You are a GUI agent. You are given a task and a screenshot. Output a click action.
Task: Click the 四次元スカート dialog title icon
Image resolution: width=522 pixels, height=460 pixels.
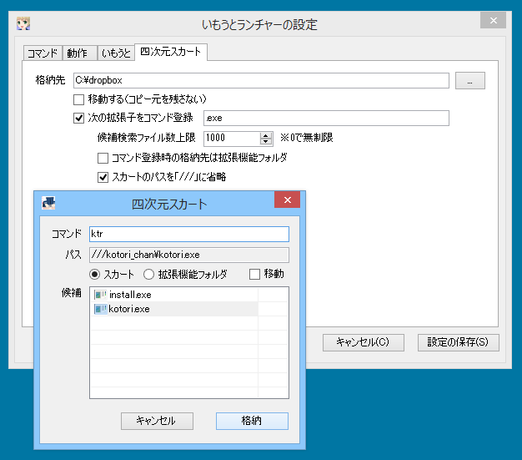point(48,203)
